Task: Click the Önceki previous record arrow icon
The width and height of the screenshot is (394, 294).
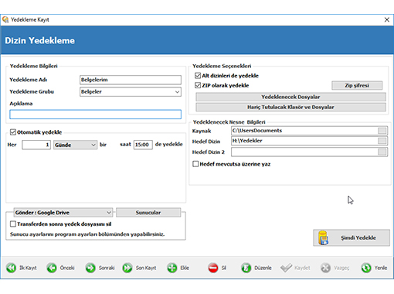Action: (52, 268)
